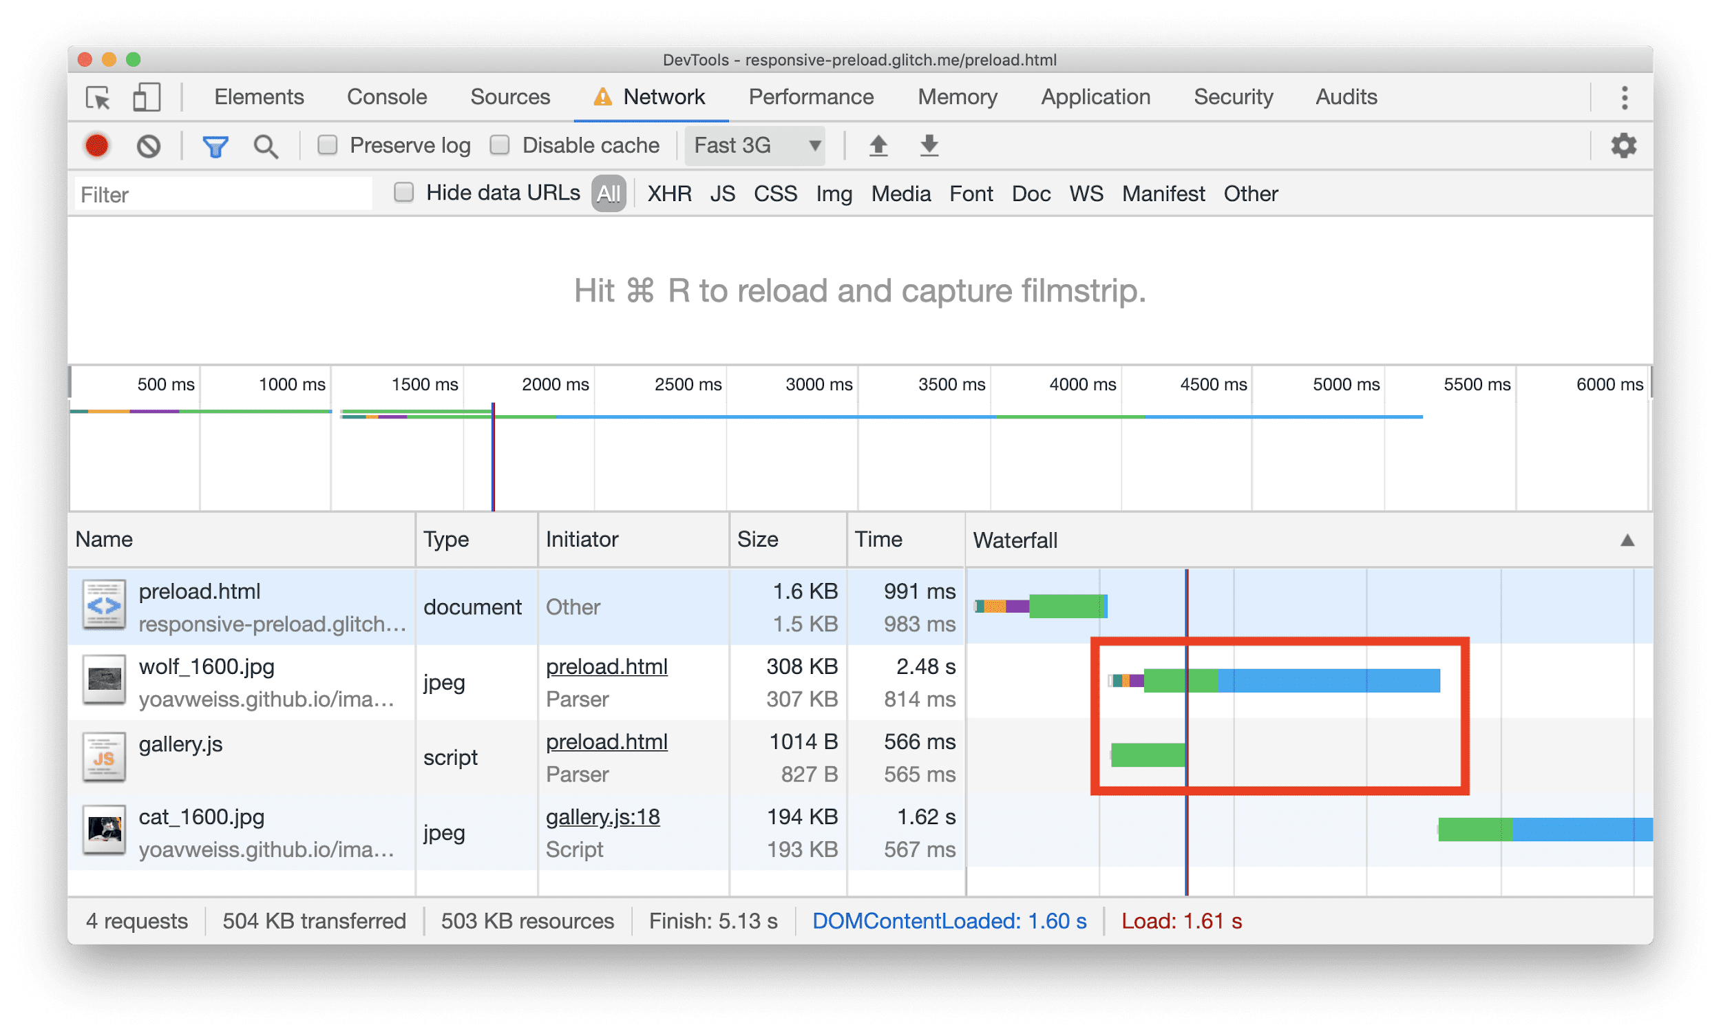Viewport: 1721px width, 1034px height.
Task: Click the DevTools settings gear icon
Action: 1624,145
